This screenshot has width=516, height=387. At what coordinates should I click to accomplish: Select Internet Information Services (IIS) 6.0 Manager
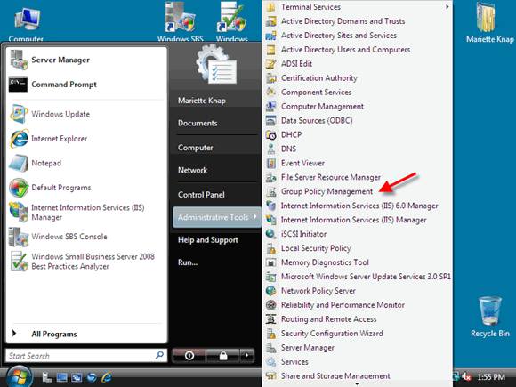point(359,206)
